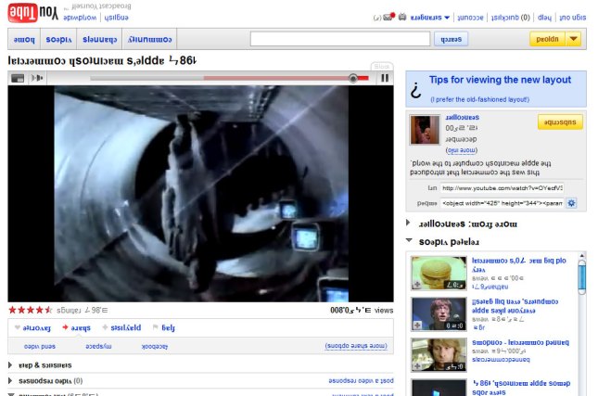Click the favorite heart icon
Screen dimensions: 598x396
[18, 327]
